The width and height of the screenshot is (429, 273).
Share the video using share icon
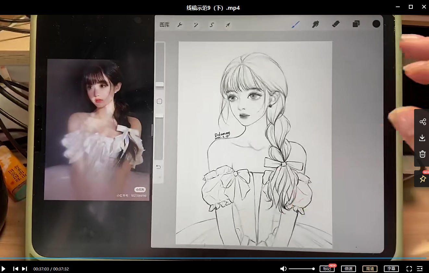tap(423, 122)
